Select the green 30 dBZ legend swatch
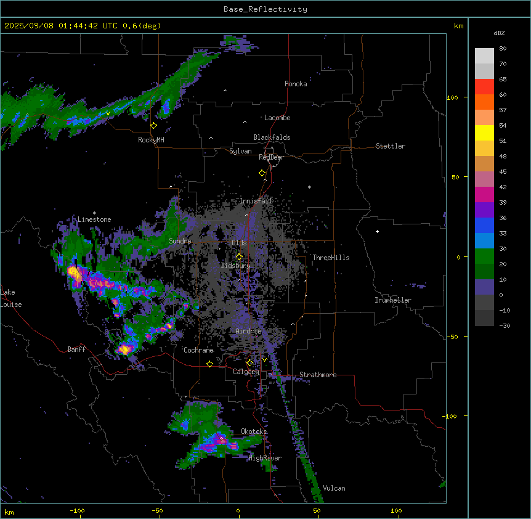531x519 pixels. tap(484, 256)
